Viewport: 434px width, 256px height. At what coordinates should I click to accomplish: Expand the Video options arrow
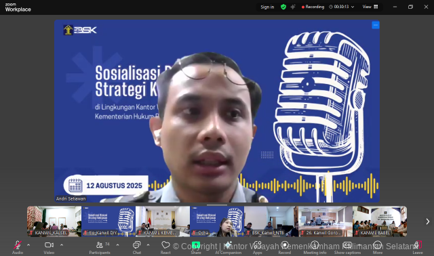click(62, 245)
